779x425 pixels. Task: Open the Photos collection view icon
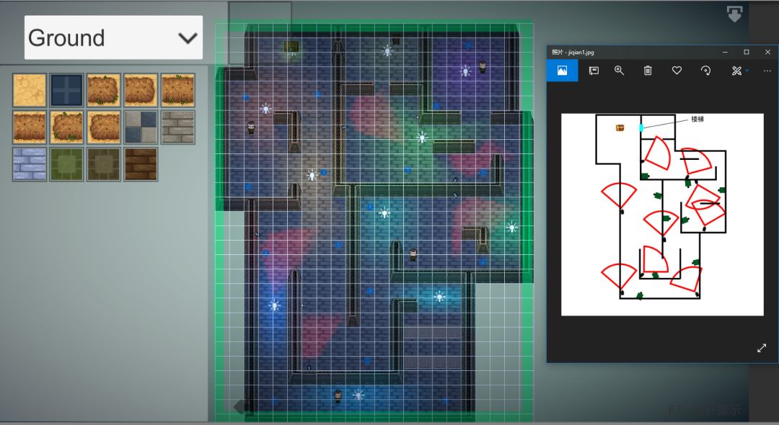(x=563, y=71)
